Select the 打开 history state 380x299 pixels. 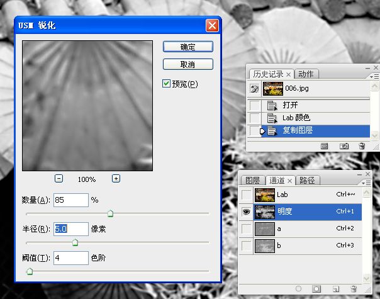[x=316, y=105]
